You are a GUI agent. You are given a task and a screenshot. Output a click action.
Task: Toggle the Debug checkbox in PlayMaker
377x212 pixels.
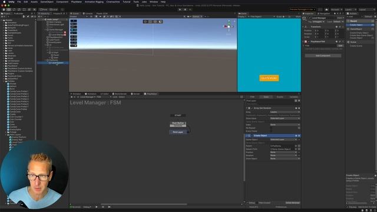pyautogui.click(x=247, y=203)
